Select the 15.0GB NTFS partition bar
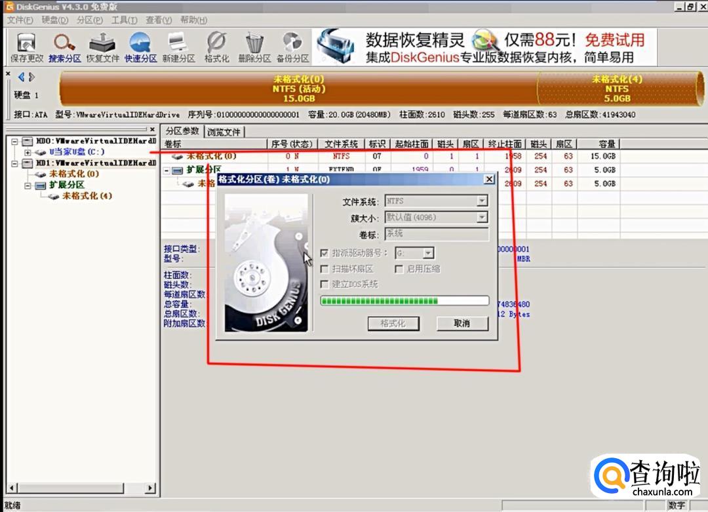708x512 pixels. [x=298, y=89]
